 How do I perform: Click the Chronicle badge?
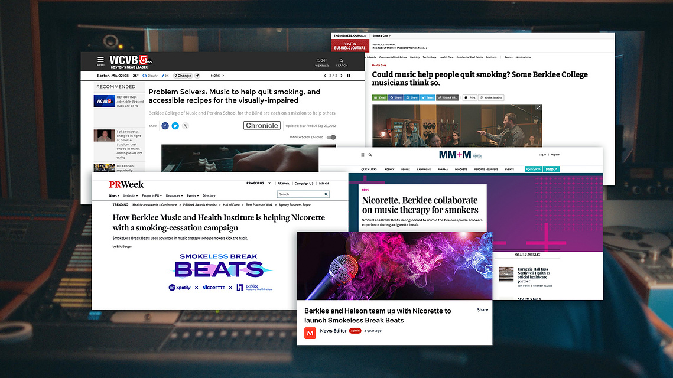pyautogui.click(x=262, y=125)
